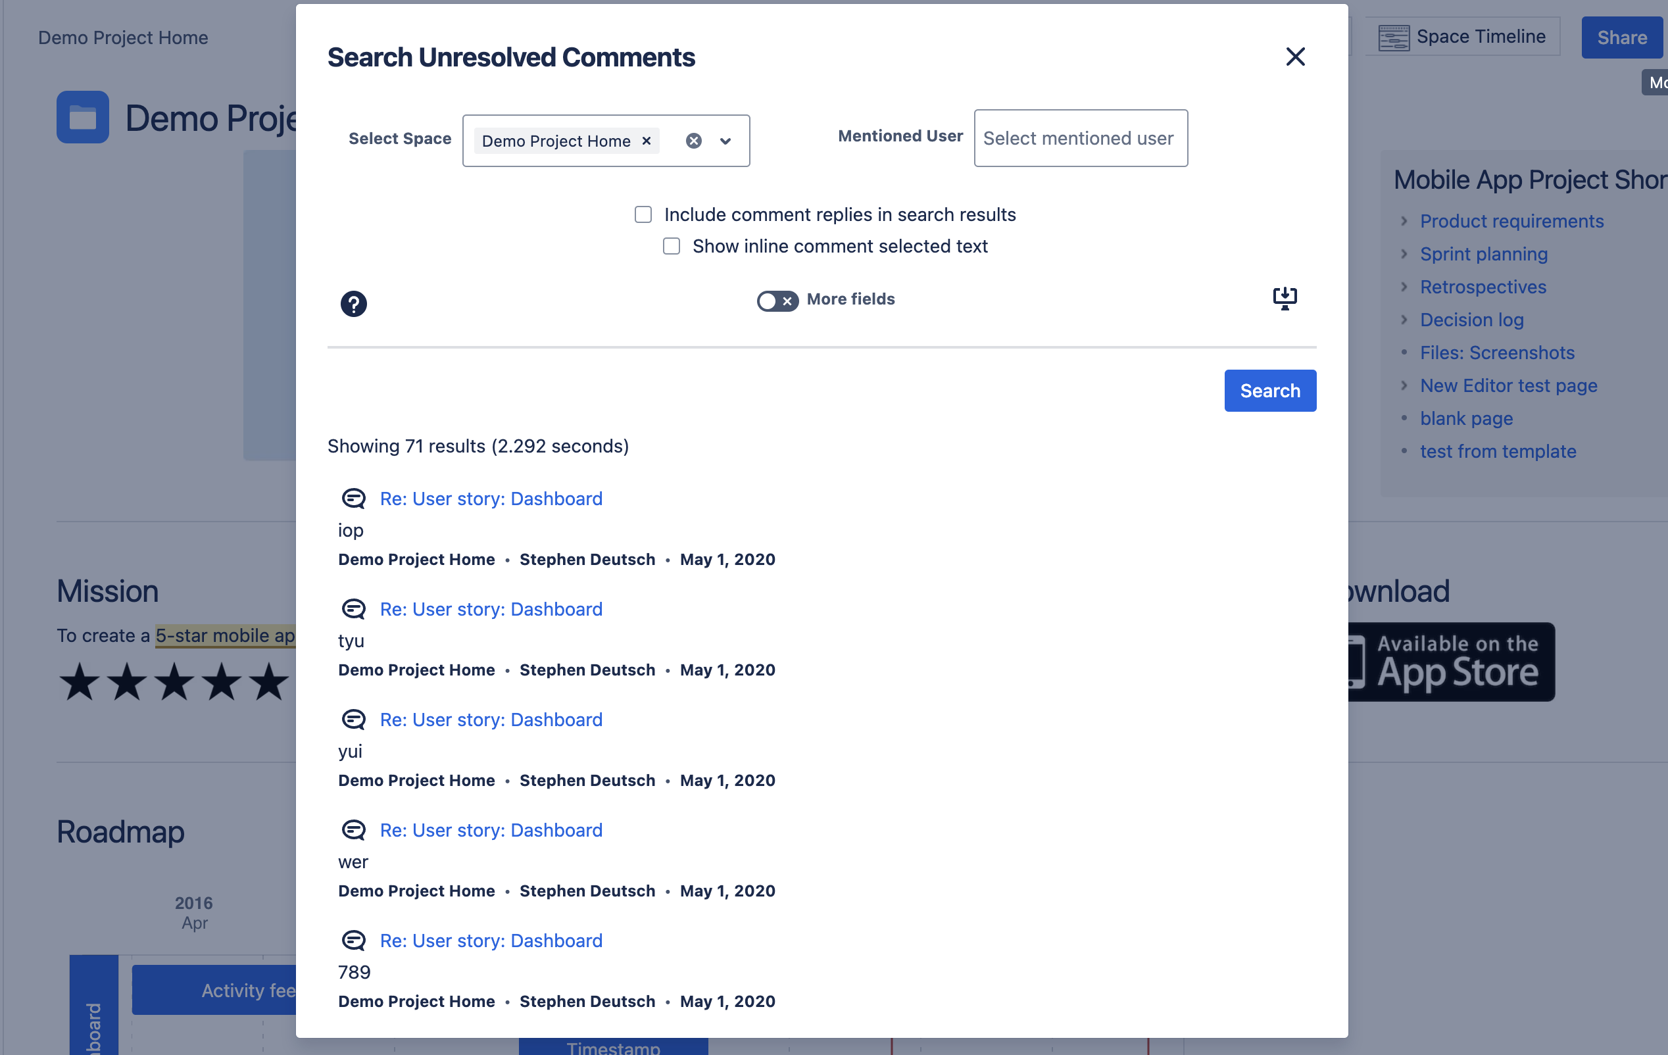The image size is (1668, 1055).
Task: Click the Demo Project folder logo
Action: (x=82, y=117)
